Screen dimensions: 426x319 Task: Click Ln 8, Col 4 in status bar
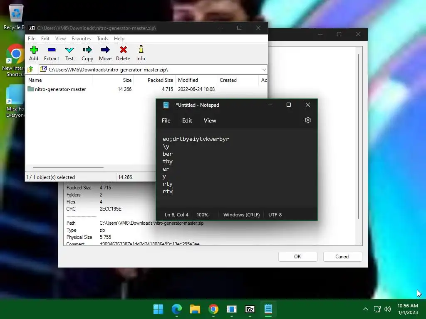[176, 215]
